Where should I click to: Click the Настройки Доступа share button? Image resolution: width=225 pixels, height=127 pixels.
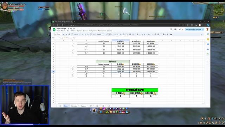click(194, 29)
